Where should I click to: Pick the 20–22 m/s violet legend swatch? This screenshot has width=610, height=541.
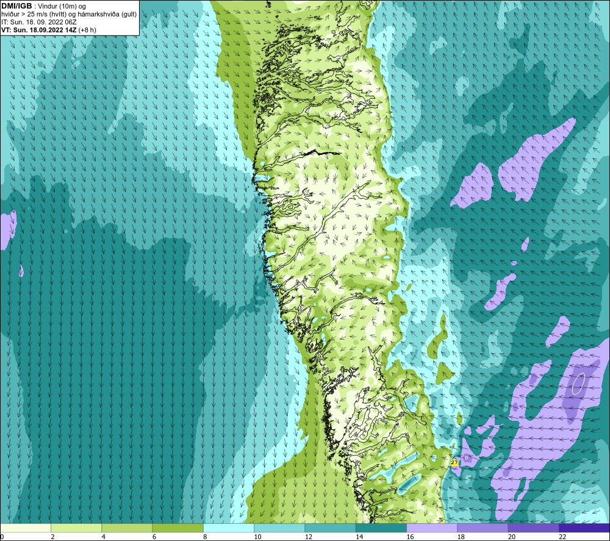point(533,528)
